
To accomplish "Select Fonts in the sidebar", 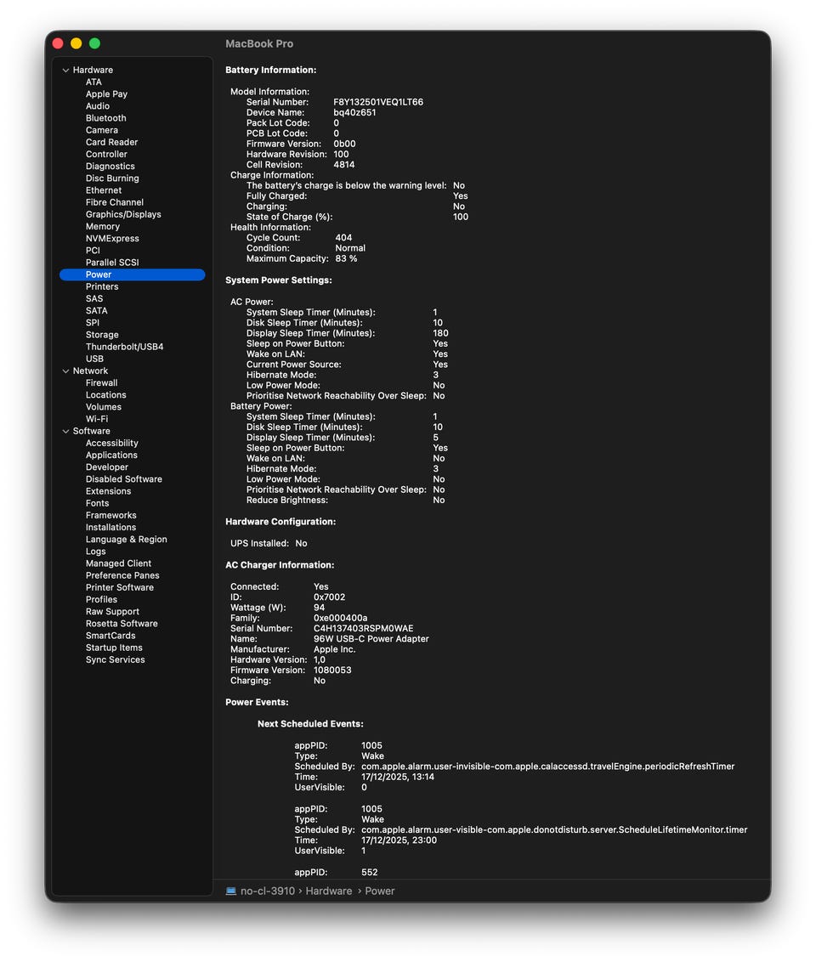I will (x=97, y=503).
